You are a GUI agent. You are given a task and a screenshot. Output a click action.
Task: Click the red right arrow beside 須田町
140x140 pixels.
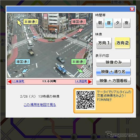click(90, 82)
